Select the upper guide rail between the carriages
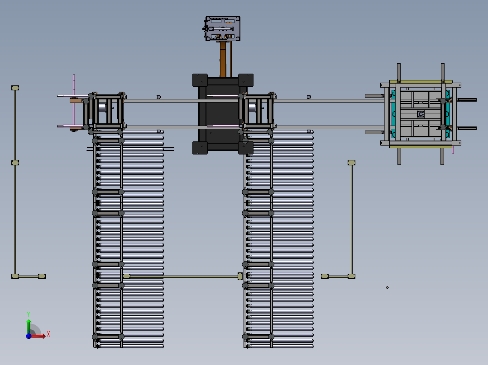 (181, 101)
